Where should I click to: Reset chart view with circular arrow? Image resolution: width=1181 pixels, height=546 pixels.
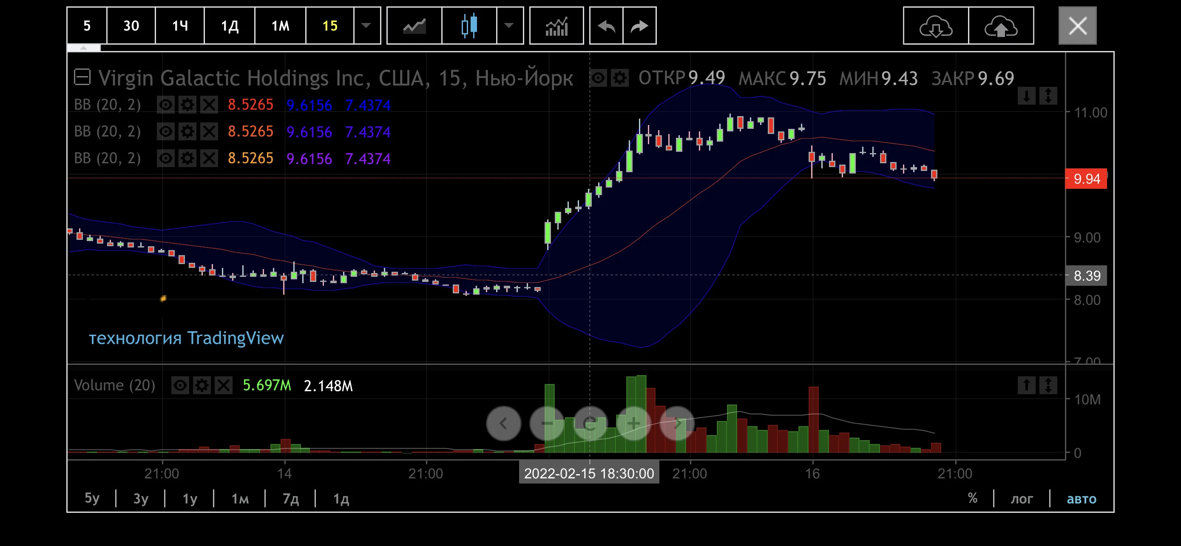(x=590, y=423)
